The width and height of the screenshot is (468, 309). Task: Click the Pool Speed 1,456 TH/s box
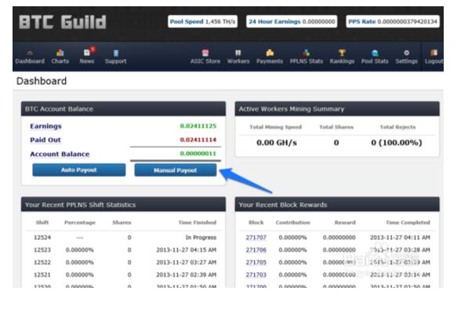click(x=203, y=21)
